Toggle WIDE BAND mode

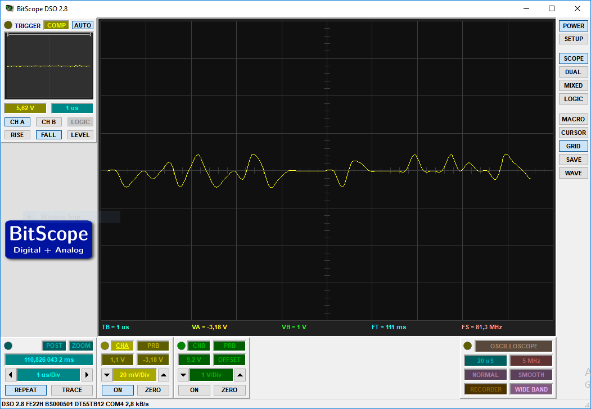[x=531, y=389]
